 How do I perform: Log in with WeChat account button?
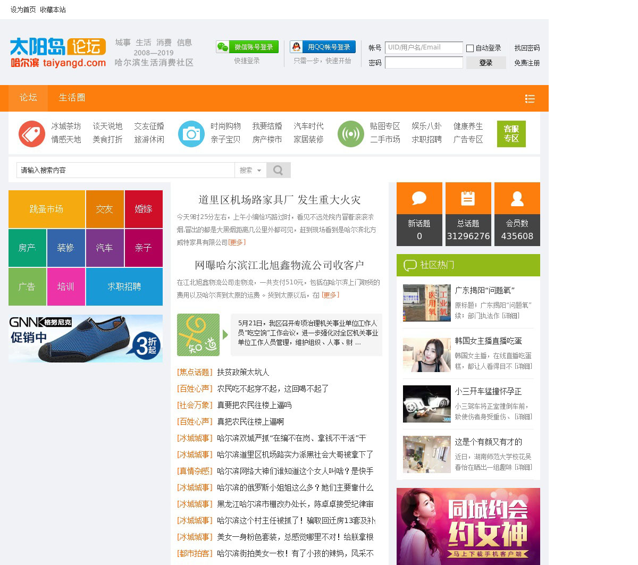[x=247, y=47]
